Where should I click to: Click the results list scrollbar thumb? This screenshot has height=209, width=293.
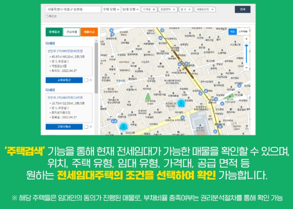pos(96,68)
